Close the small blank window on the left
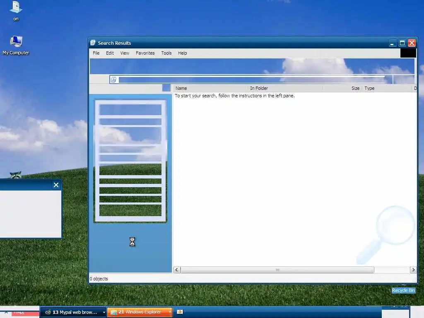Viewport: 424px width, 318px height. pyautogui.click(x=56, y=185)
